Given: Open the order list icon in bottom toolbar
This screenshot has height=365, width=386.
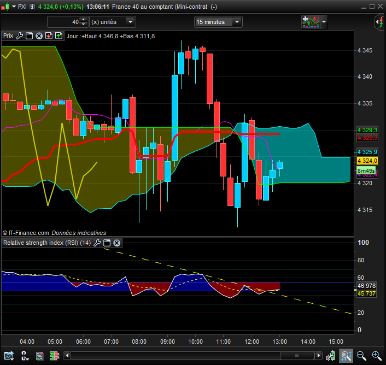Looking at the screenshot, I should 39,356.
